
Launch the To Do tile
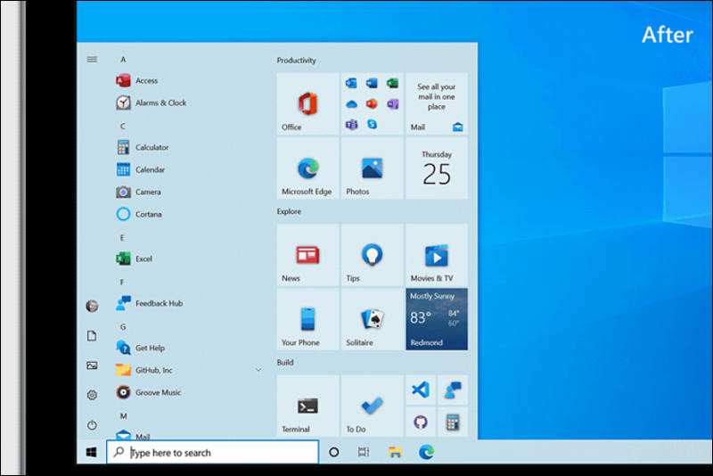coord(372,406)
